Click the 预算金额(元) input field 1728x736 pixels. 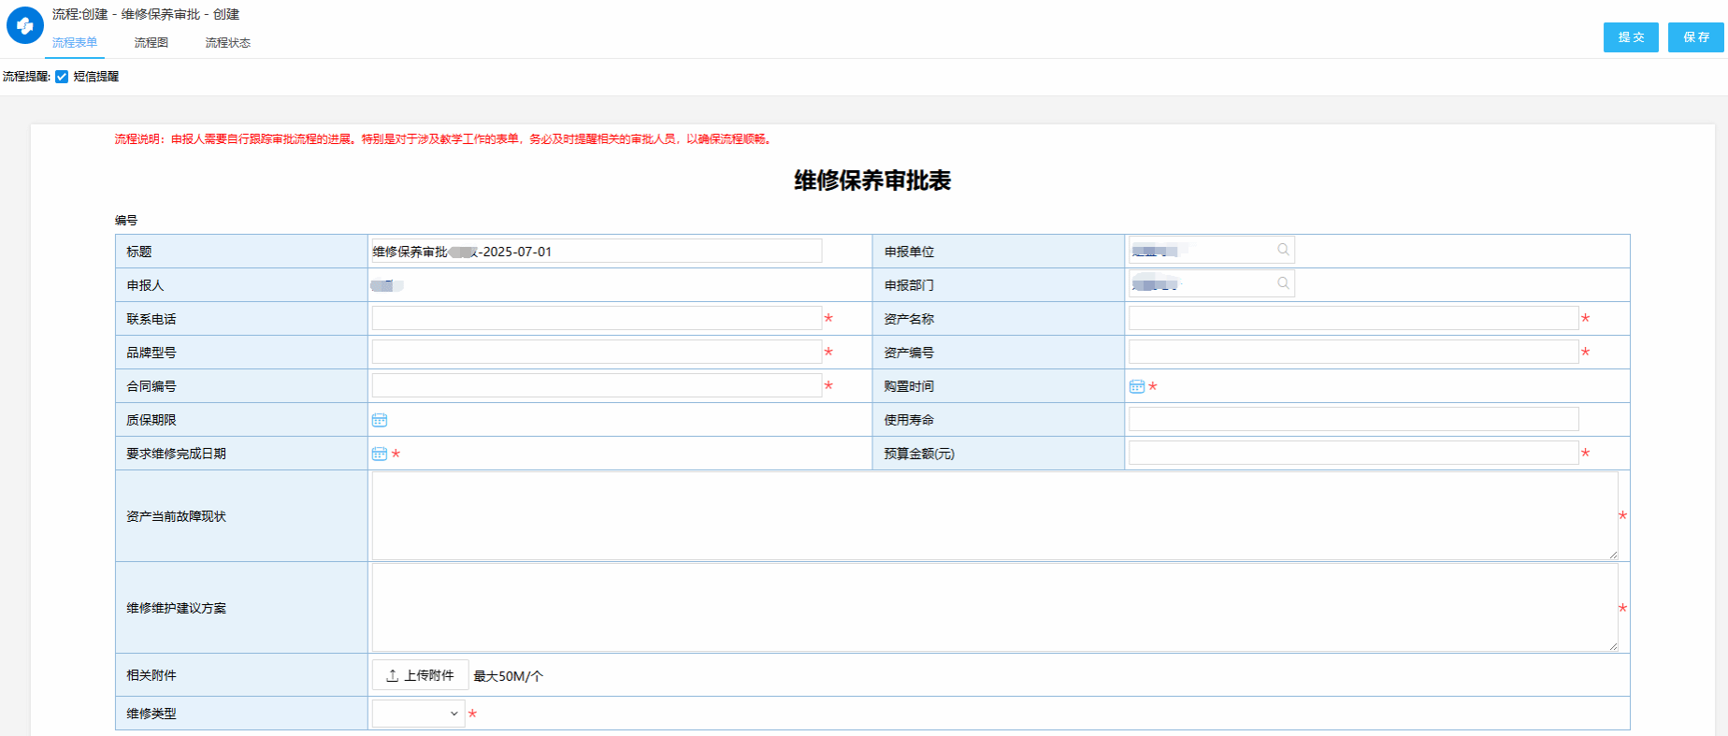click(x=1353, y=454)
